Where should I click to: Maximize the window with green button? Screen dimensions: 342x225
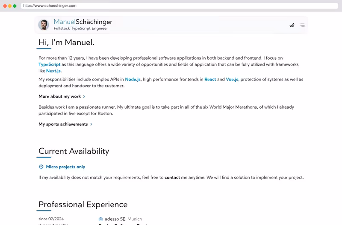point(15,6)
